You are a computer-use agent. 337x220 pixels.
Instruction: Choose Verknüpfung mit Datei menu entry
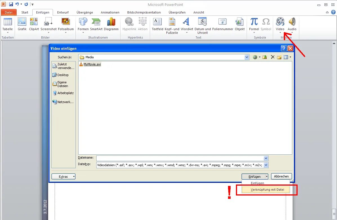point(266,190)
